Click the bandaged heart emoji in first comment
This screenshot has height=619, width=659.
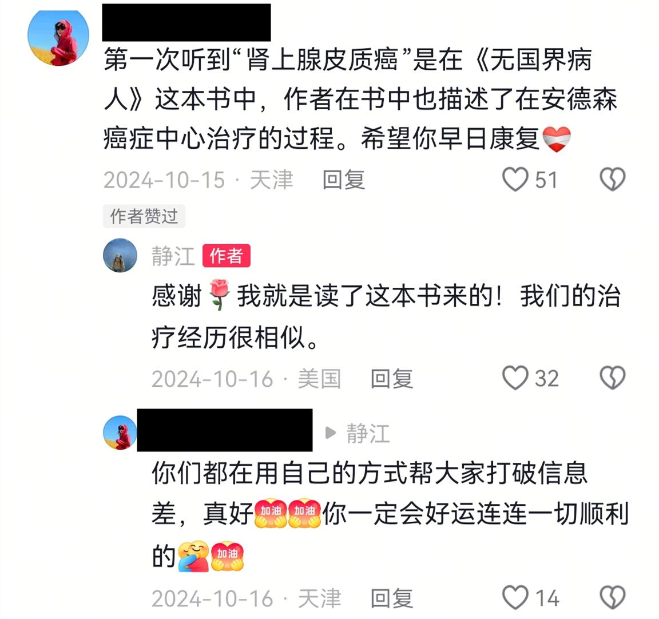[557, 139]
